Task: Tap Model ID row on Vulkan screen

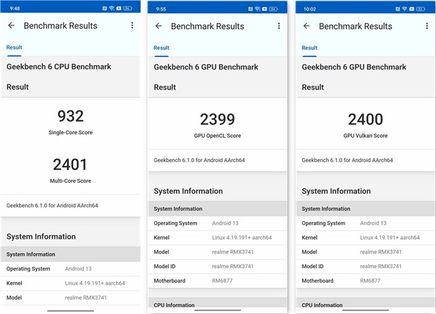Action: 365,266
